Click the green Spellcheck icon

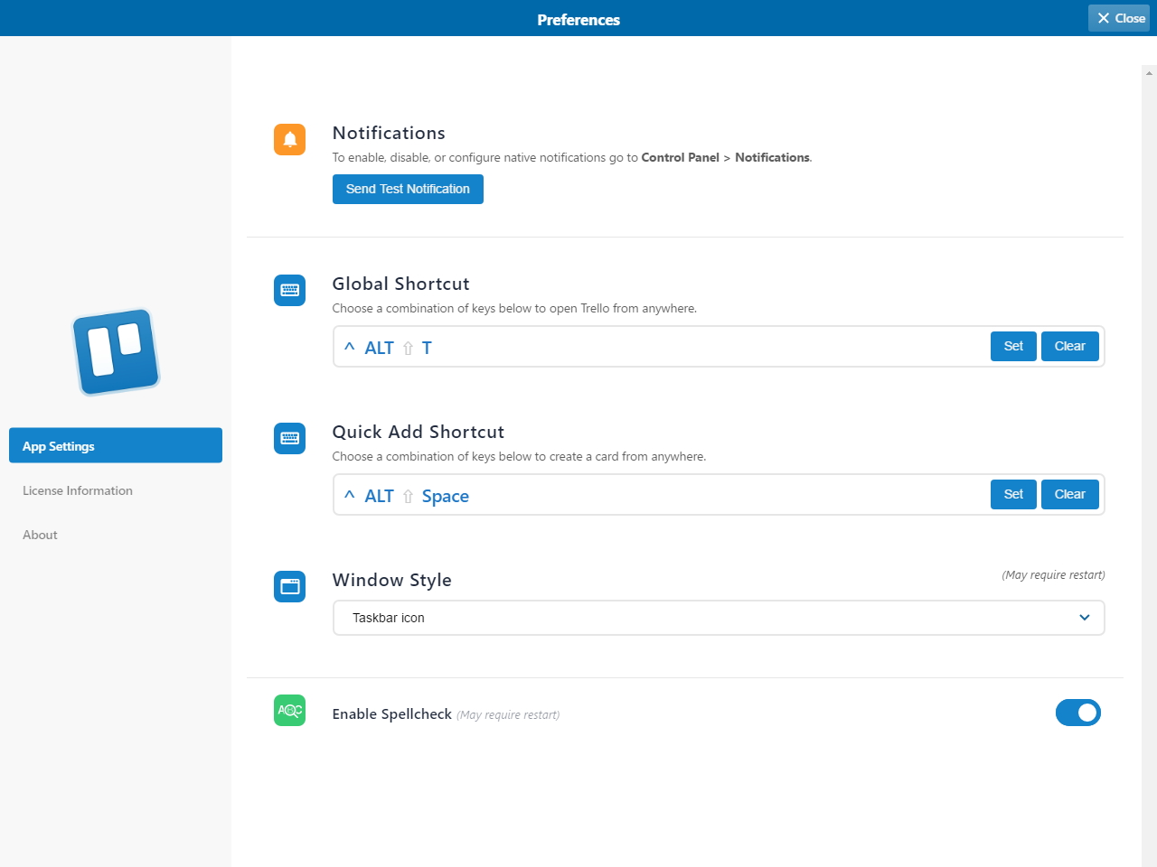pos(289,710)
